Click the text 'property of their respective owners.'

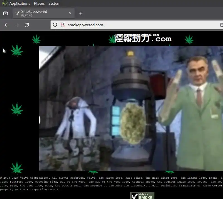pos(30,190)
